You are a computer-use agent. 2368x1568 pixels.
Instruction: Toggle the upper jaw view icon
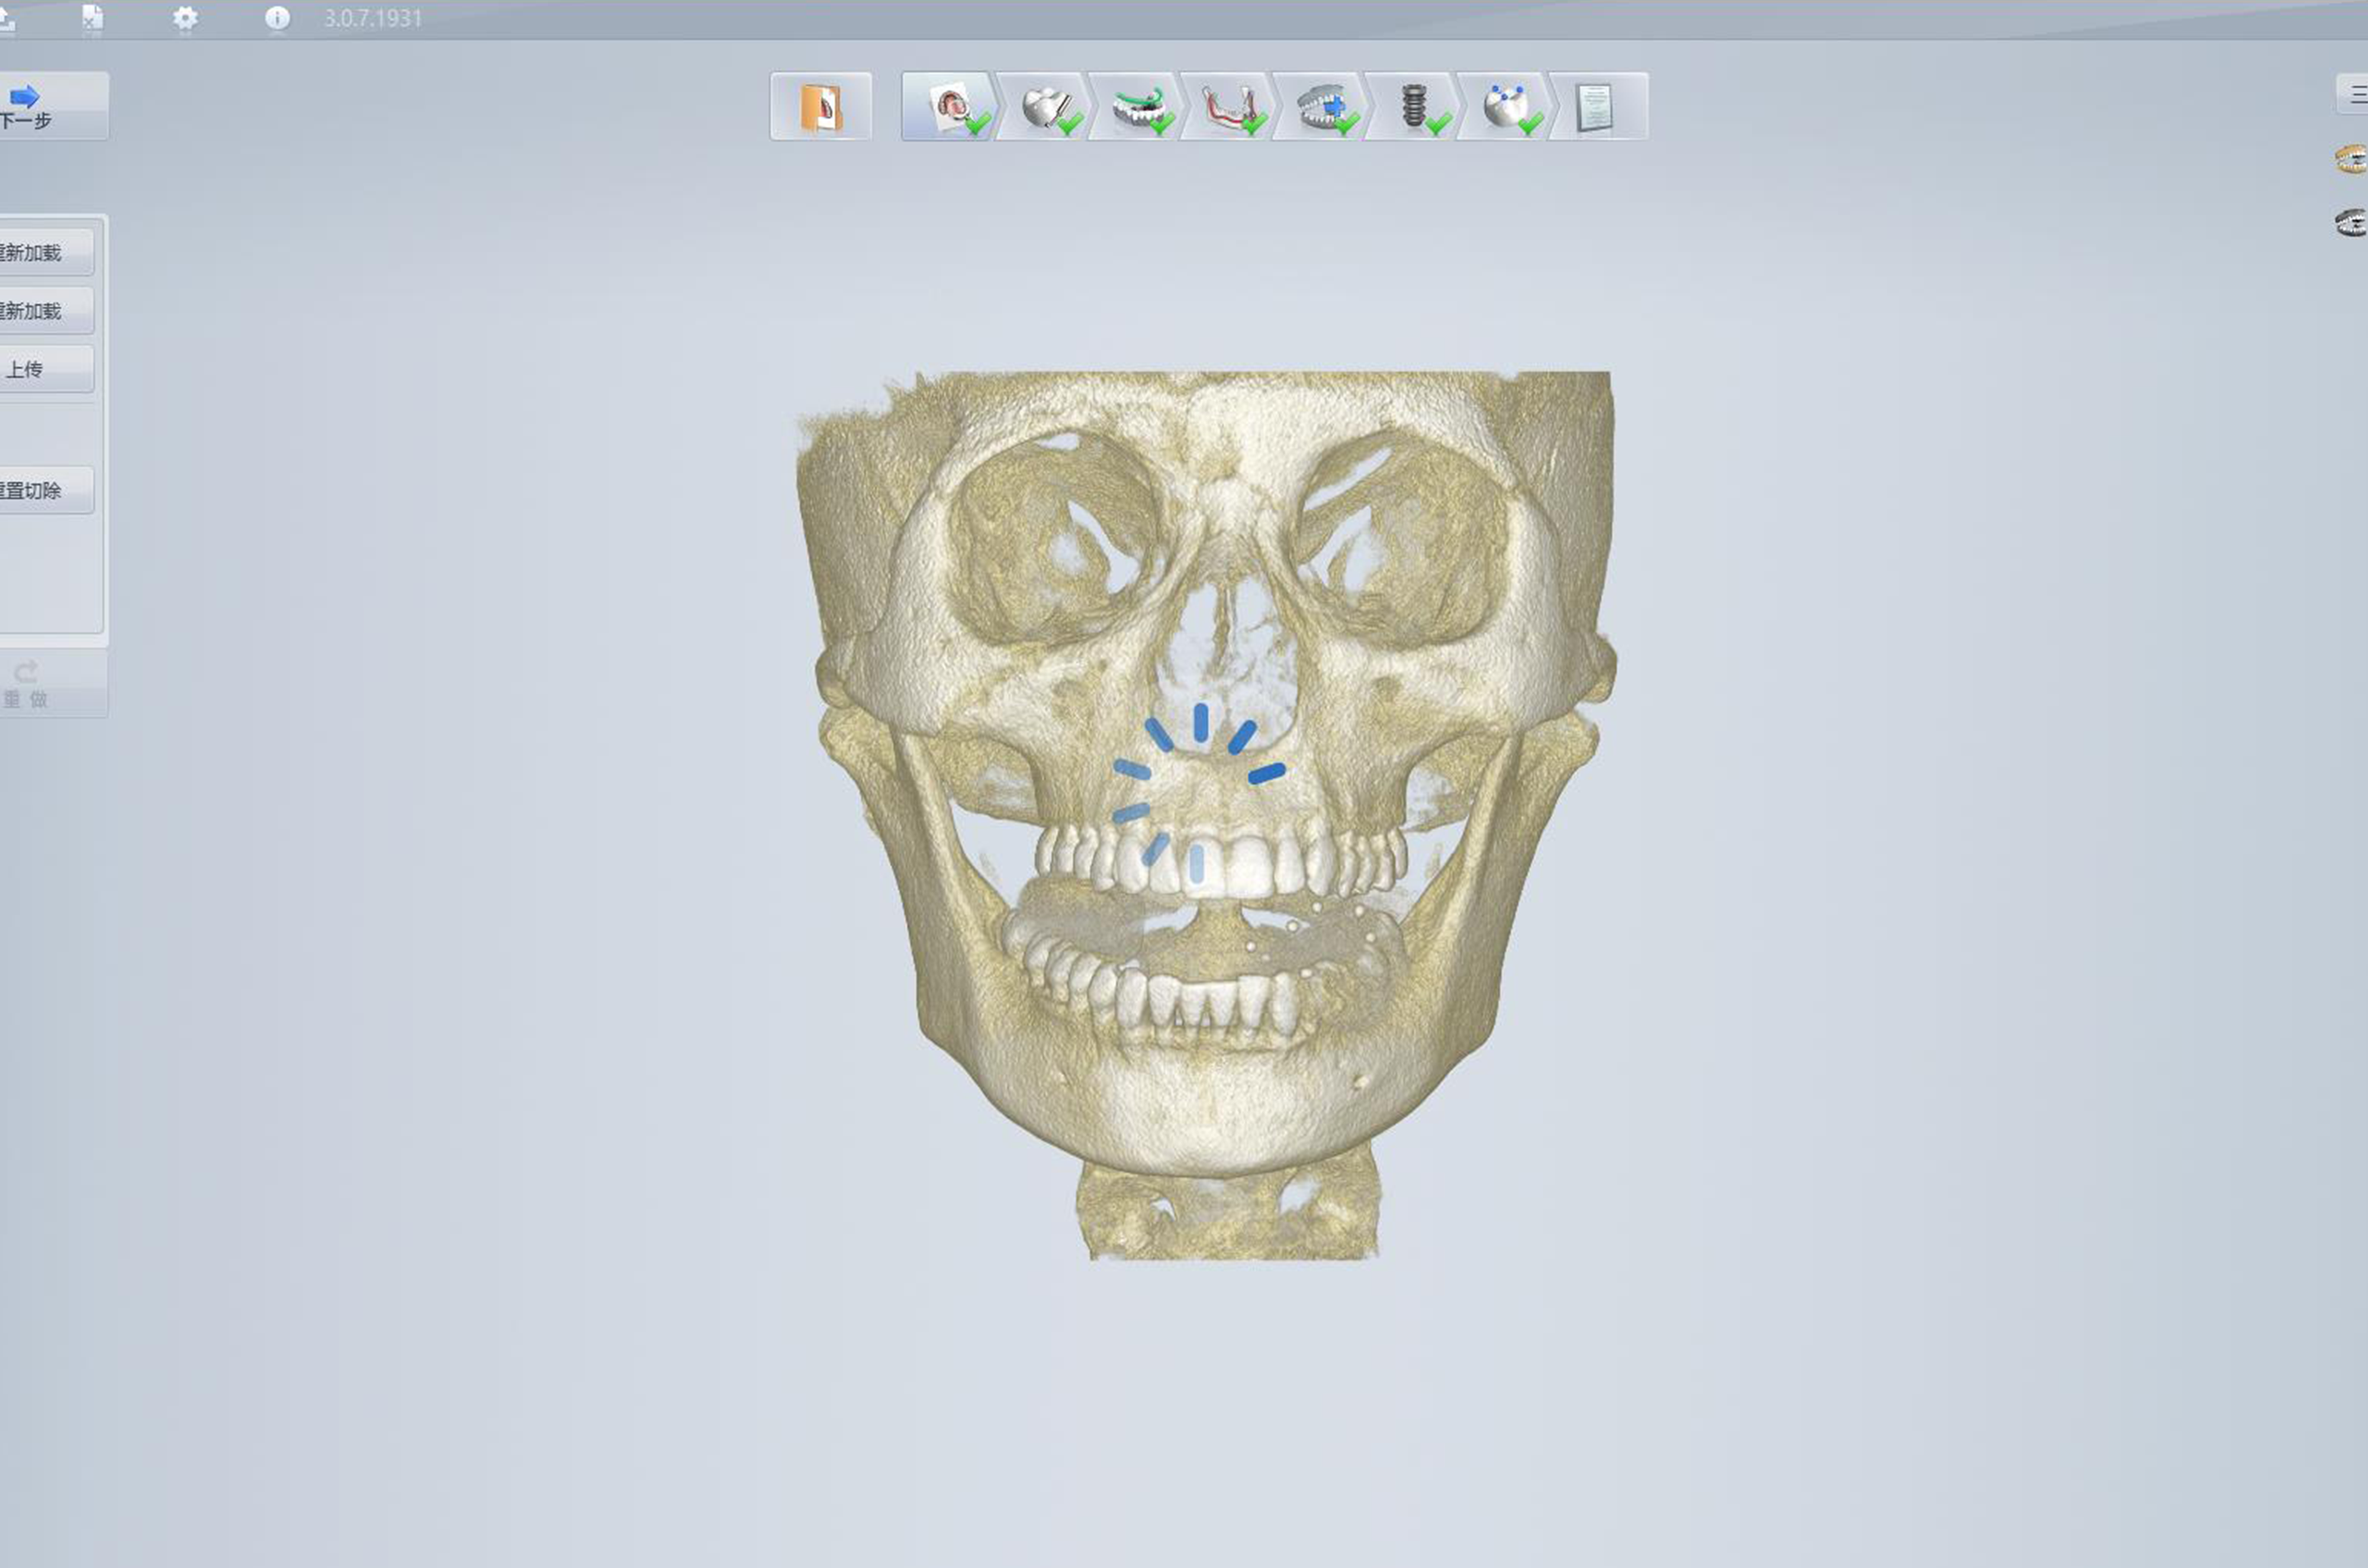[2350, 159]
